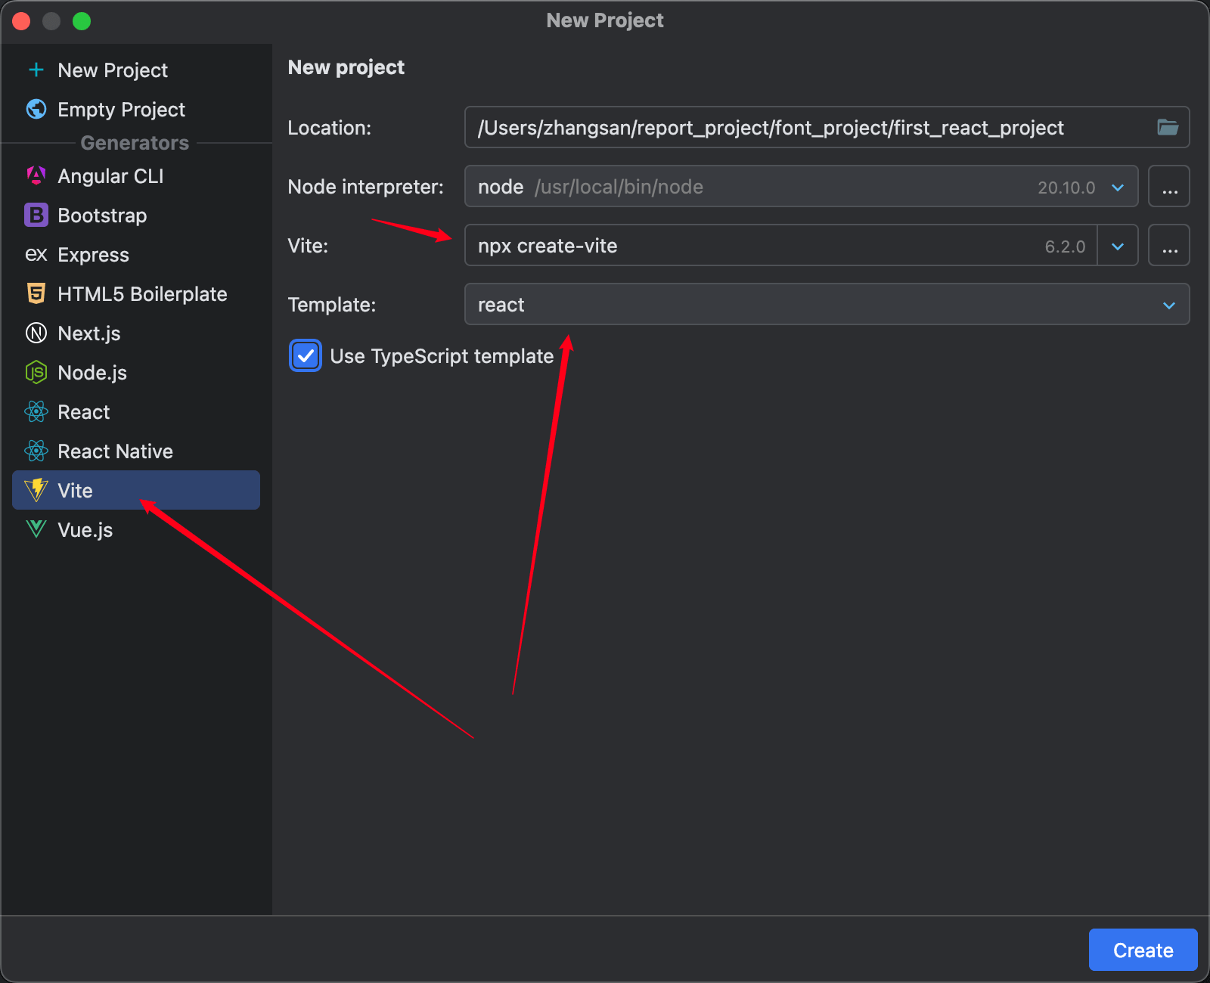This screenshot has height=983, width=1210.
Task: Click the Express ex icon
Action: (x=36, y=255)
